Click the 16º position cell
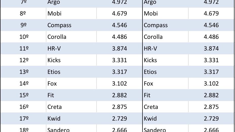Image resolution: width=235 pixels, height=132 pixels. [x=24, y=107]
